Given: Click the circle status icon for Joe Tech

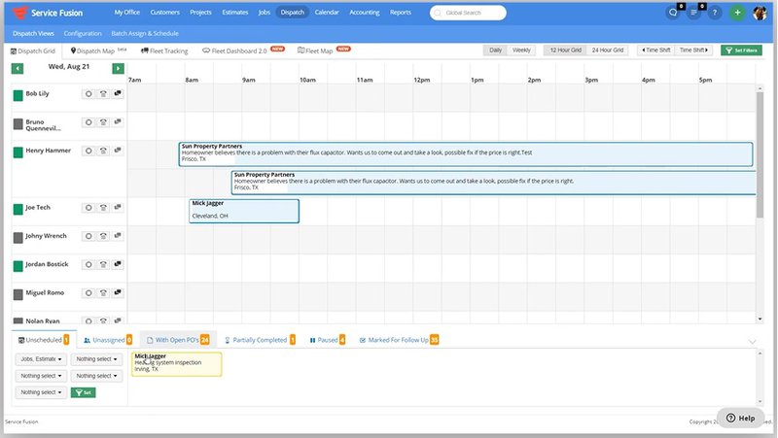Looking at the screenshot, I should coord(88,208).
